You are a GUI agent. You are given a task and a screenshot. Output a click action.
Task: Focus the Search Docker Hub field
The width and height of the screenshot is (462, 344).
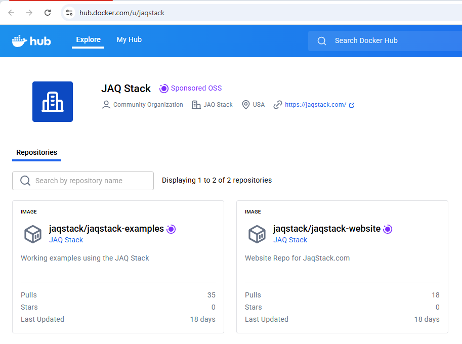[390, 41]
